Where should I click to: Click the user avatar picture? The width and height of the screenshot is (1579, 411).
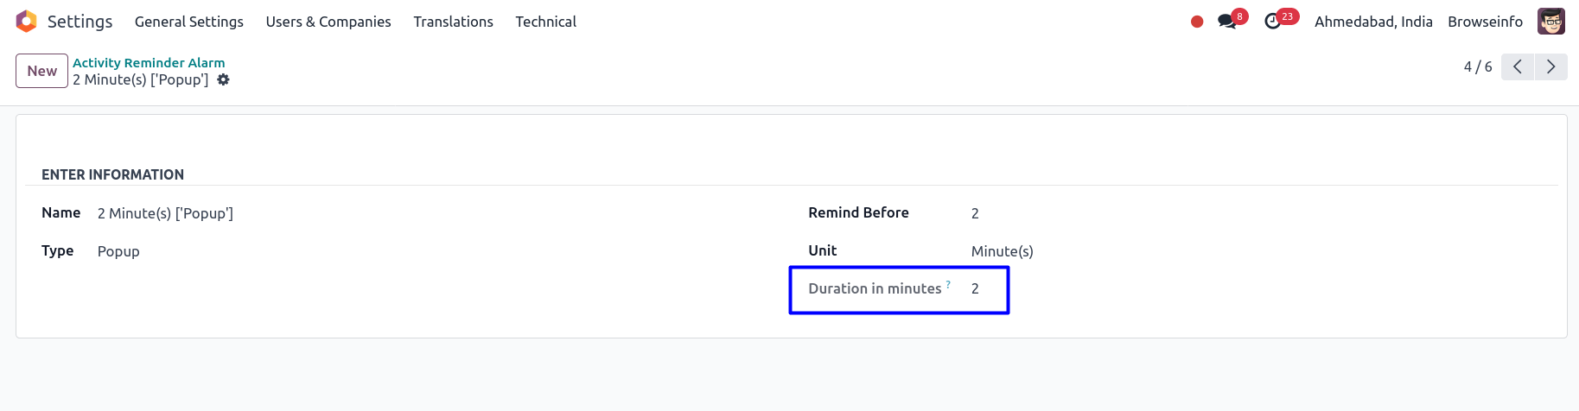pos(1550,22)
